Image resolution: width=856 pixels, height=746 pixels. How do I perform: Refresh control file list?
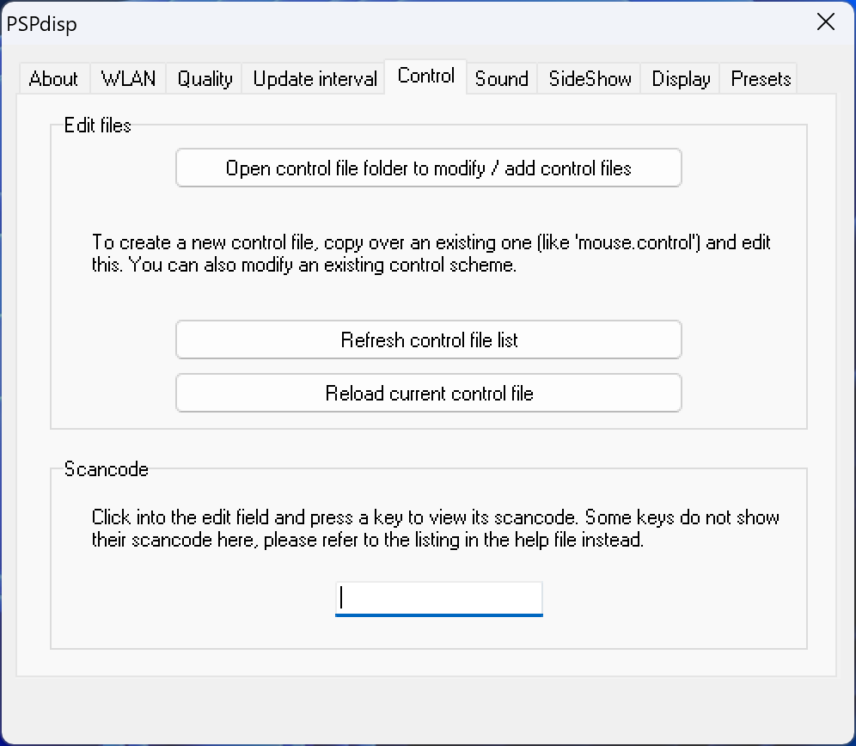coord(429,339)
